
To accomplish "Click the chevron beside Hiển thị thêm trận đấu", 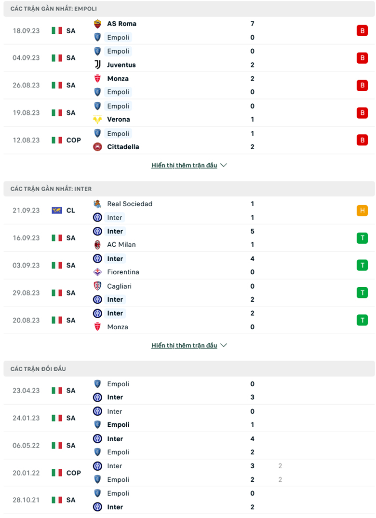I will (223, 165).
